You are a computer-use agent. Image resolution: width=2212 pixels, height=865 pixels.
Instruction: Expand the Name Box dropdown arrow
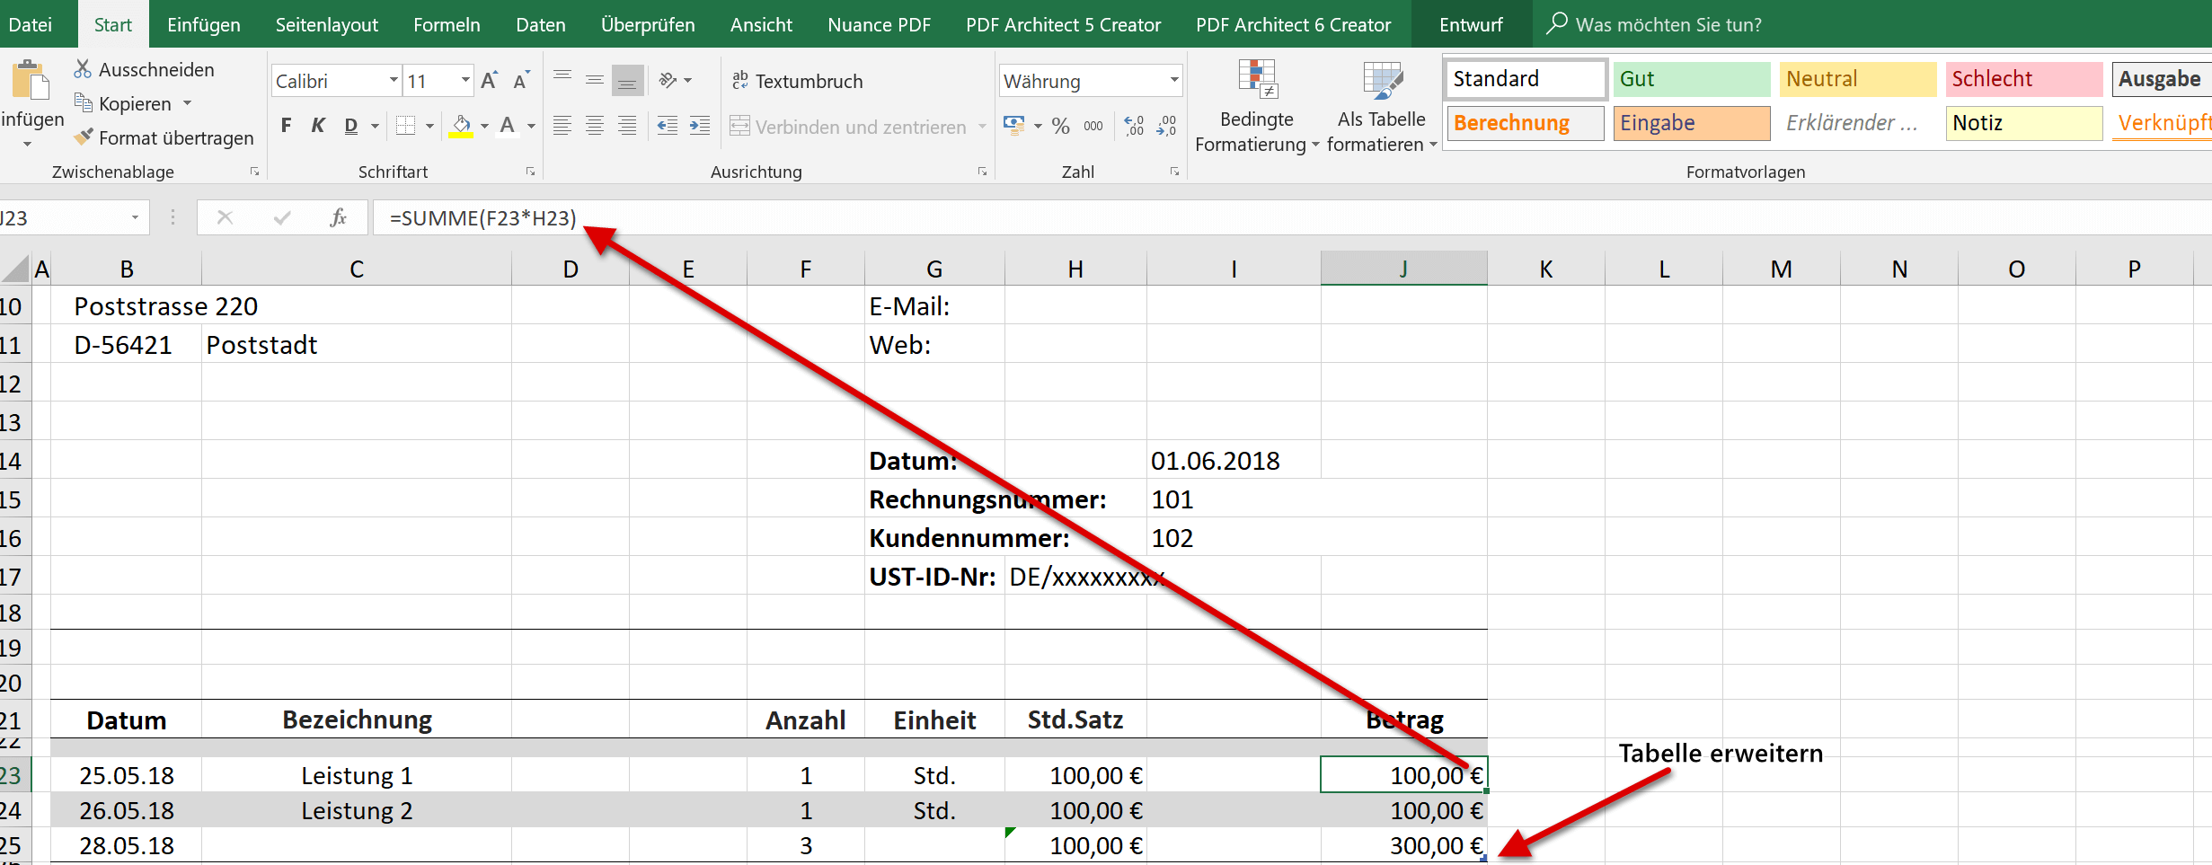point(135,217)
